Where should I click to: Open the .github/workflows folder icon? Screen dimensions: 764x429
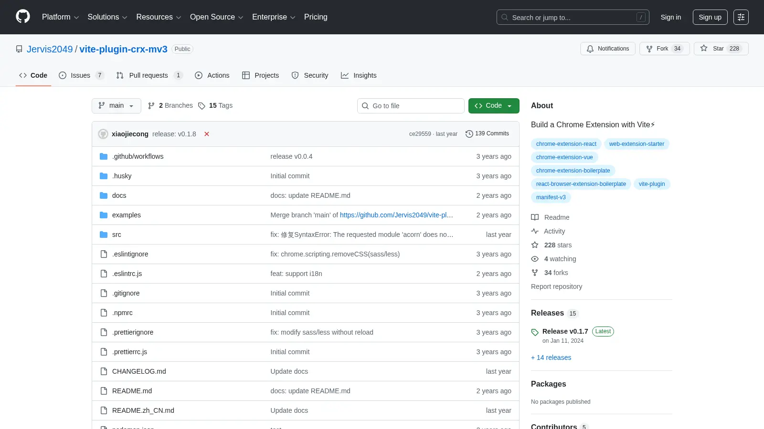(x=104, y=156)
